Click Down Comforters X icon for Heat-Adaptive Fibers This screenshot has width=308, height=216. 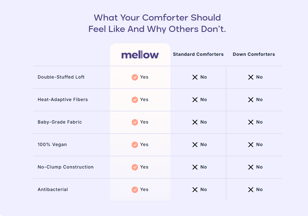click(251, 100)
